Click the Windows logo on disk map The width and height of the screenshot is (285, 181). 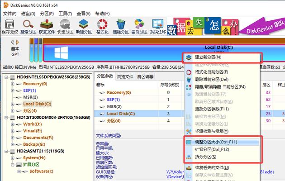pos(61,52)
